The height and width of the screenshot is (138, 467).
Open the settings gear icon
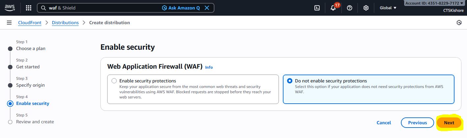point(366,8)
